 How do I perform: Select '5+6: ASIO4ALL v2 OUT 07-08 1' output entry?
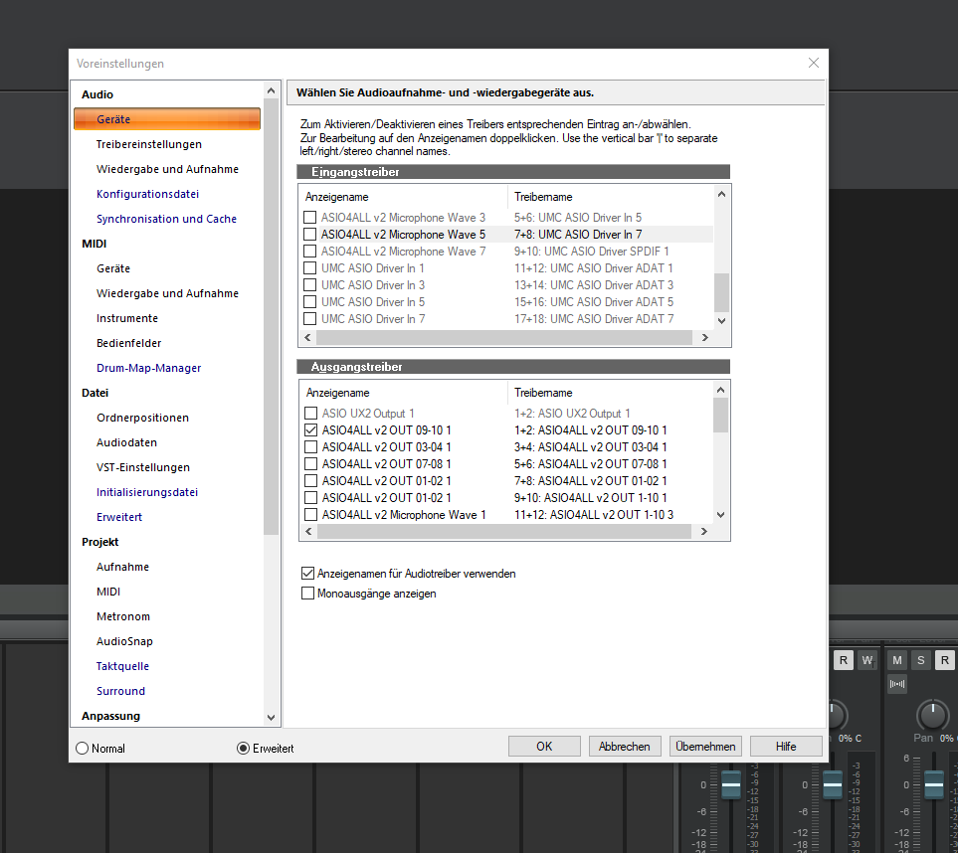click(x=590, y=464)
